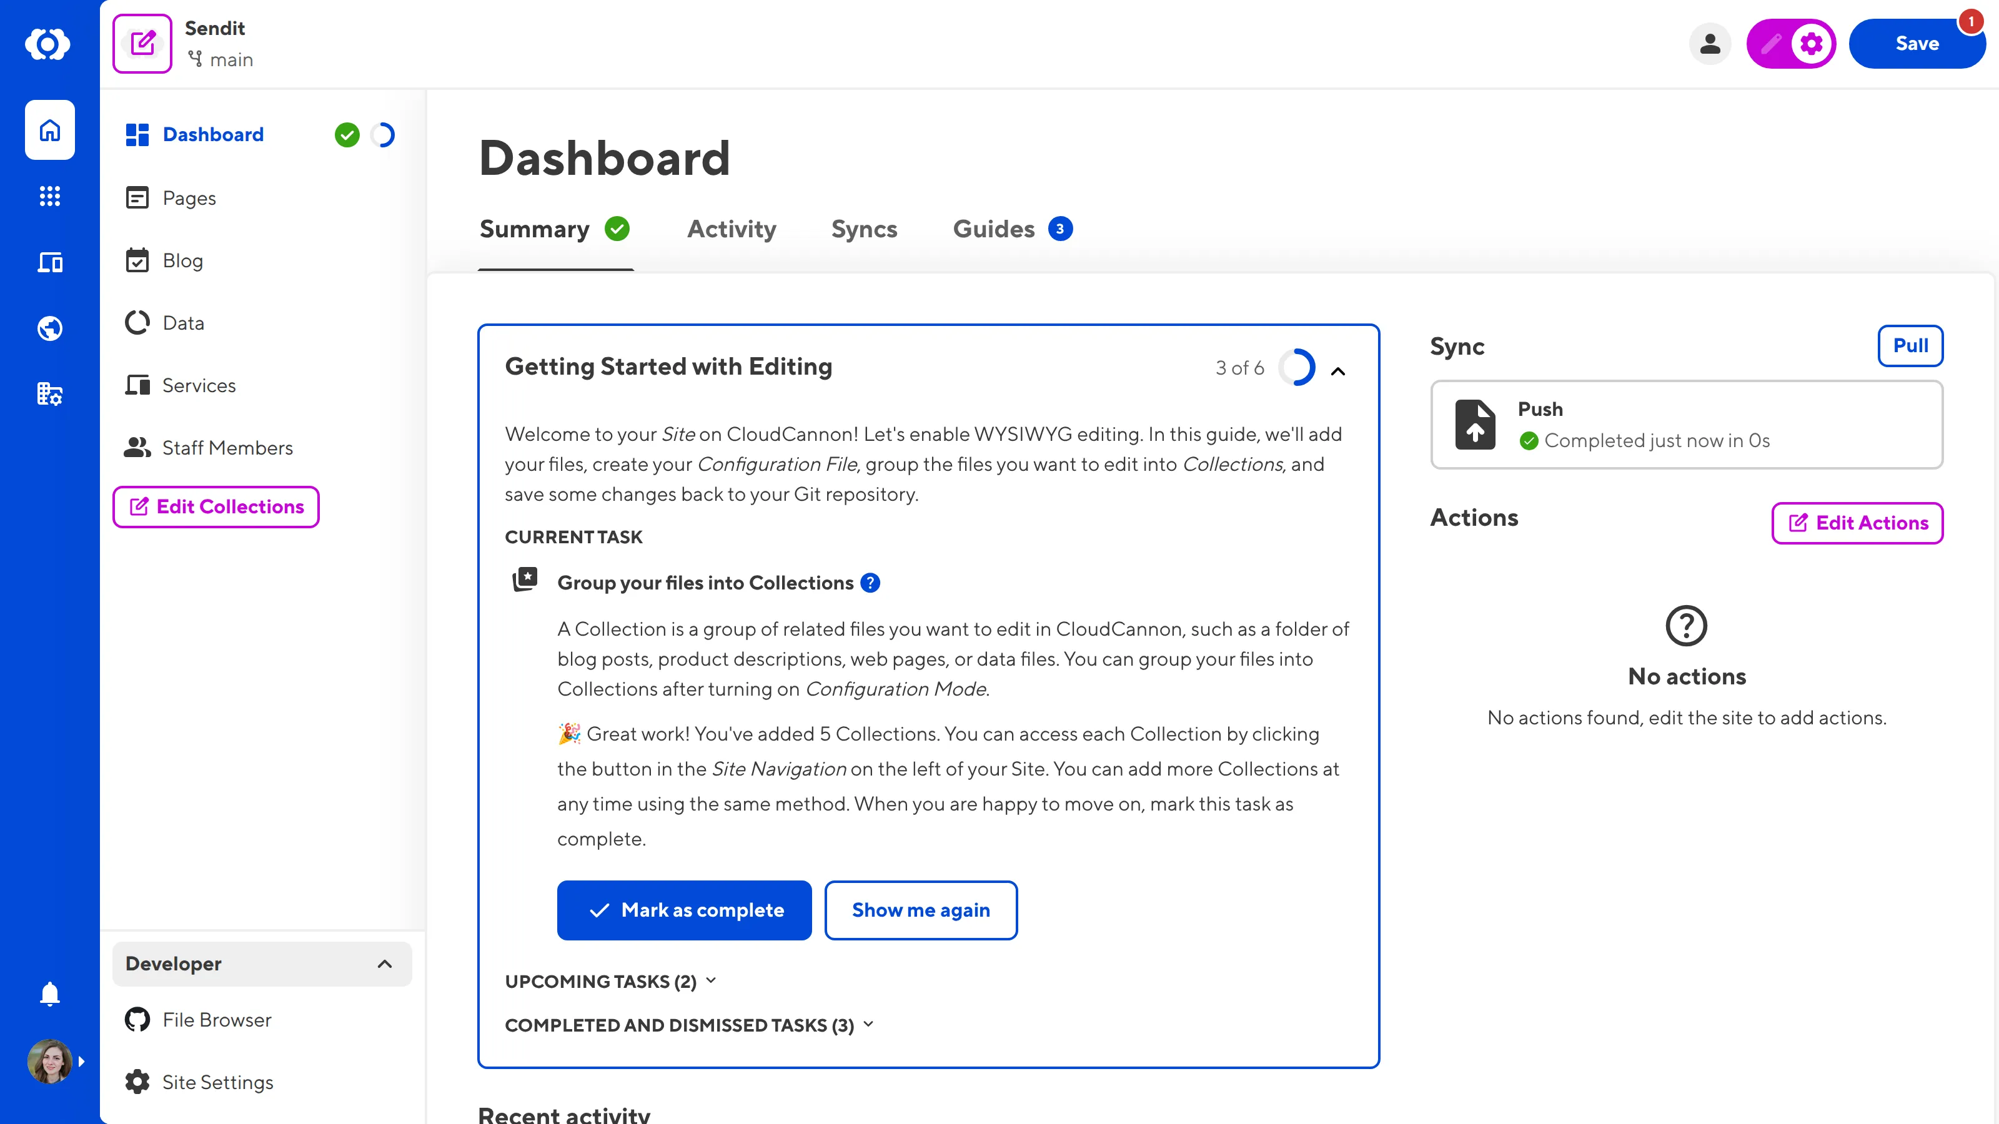The width and height of the screenshot is (1999, 1124).
Task: Click the help question mark beside Collections task
Action: (x=871, y=583)
